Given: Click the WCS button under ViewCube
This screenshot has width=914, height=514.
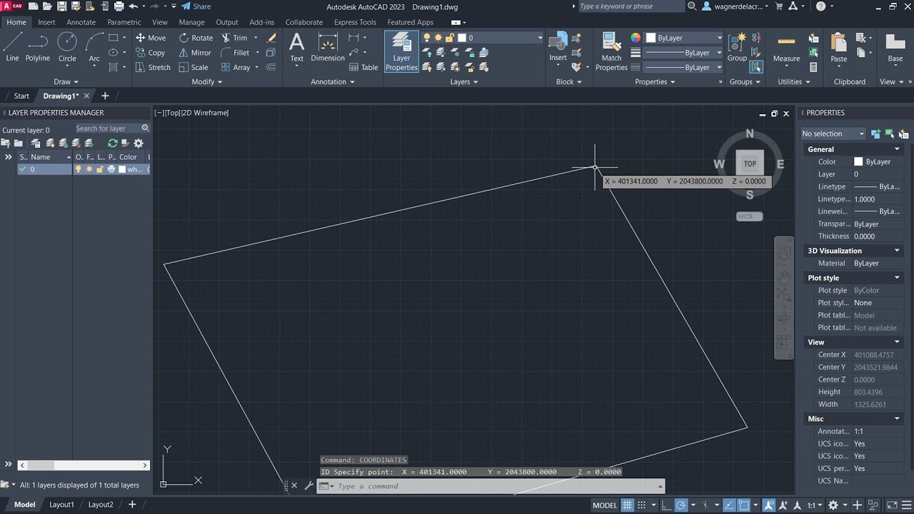Looking at the screenshot, I should pyautogui.click(x=749, y=216).
